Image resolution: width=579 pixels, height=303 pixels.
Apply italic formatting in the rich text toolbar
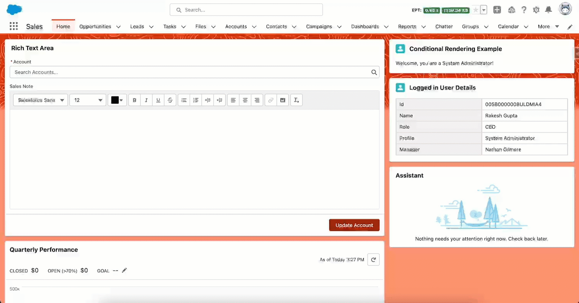tap(146, 100)
